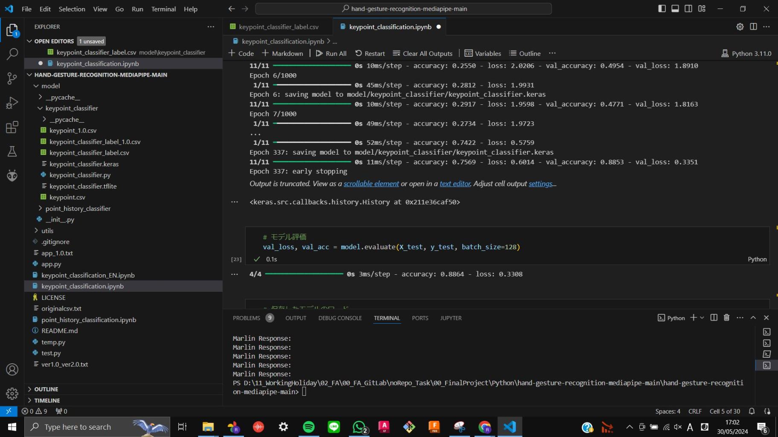Split the terminal panel

714,318
